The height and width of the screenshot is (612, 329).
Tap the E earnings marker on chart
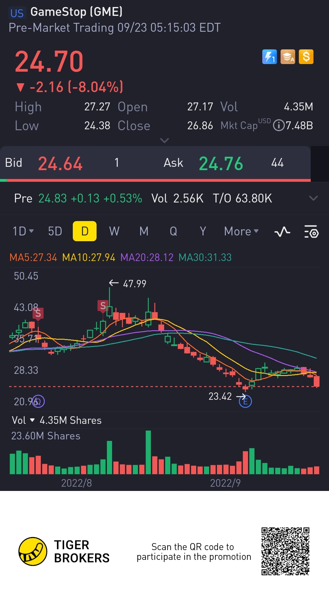tap(245, 401)
